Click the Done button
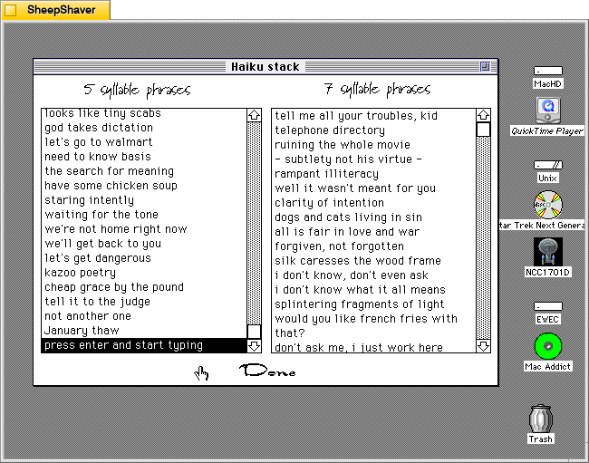 tap(267, 371)
